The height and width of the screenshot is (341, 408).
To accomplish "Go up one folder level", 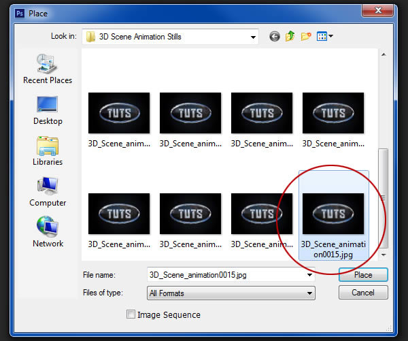I will (x=290, y=36).
